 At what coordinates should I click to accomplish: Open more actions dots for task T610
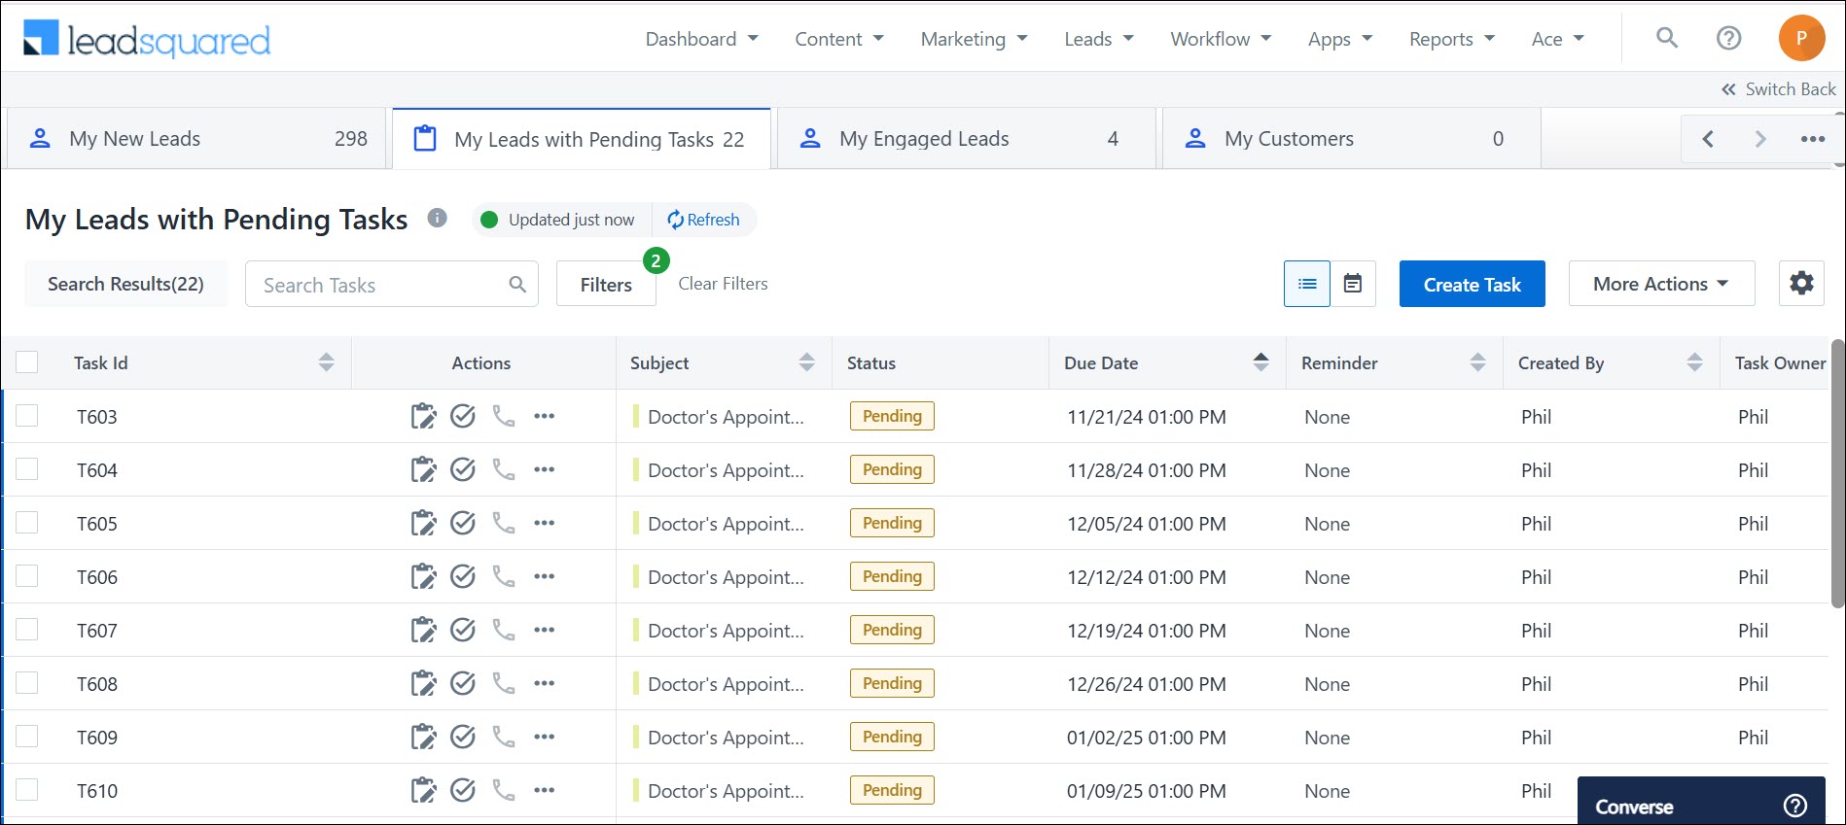[544, 790]
